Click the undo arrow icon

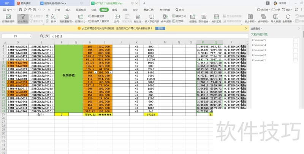[40, 10]
